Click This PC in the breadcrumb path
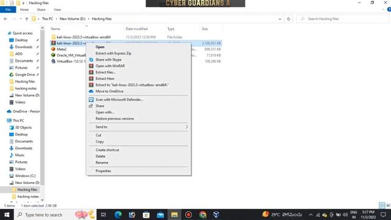This screenshot has height=220, width=391. [48, 19]
